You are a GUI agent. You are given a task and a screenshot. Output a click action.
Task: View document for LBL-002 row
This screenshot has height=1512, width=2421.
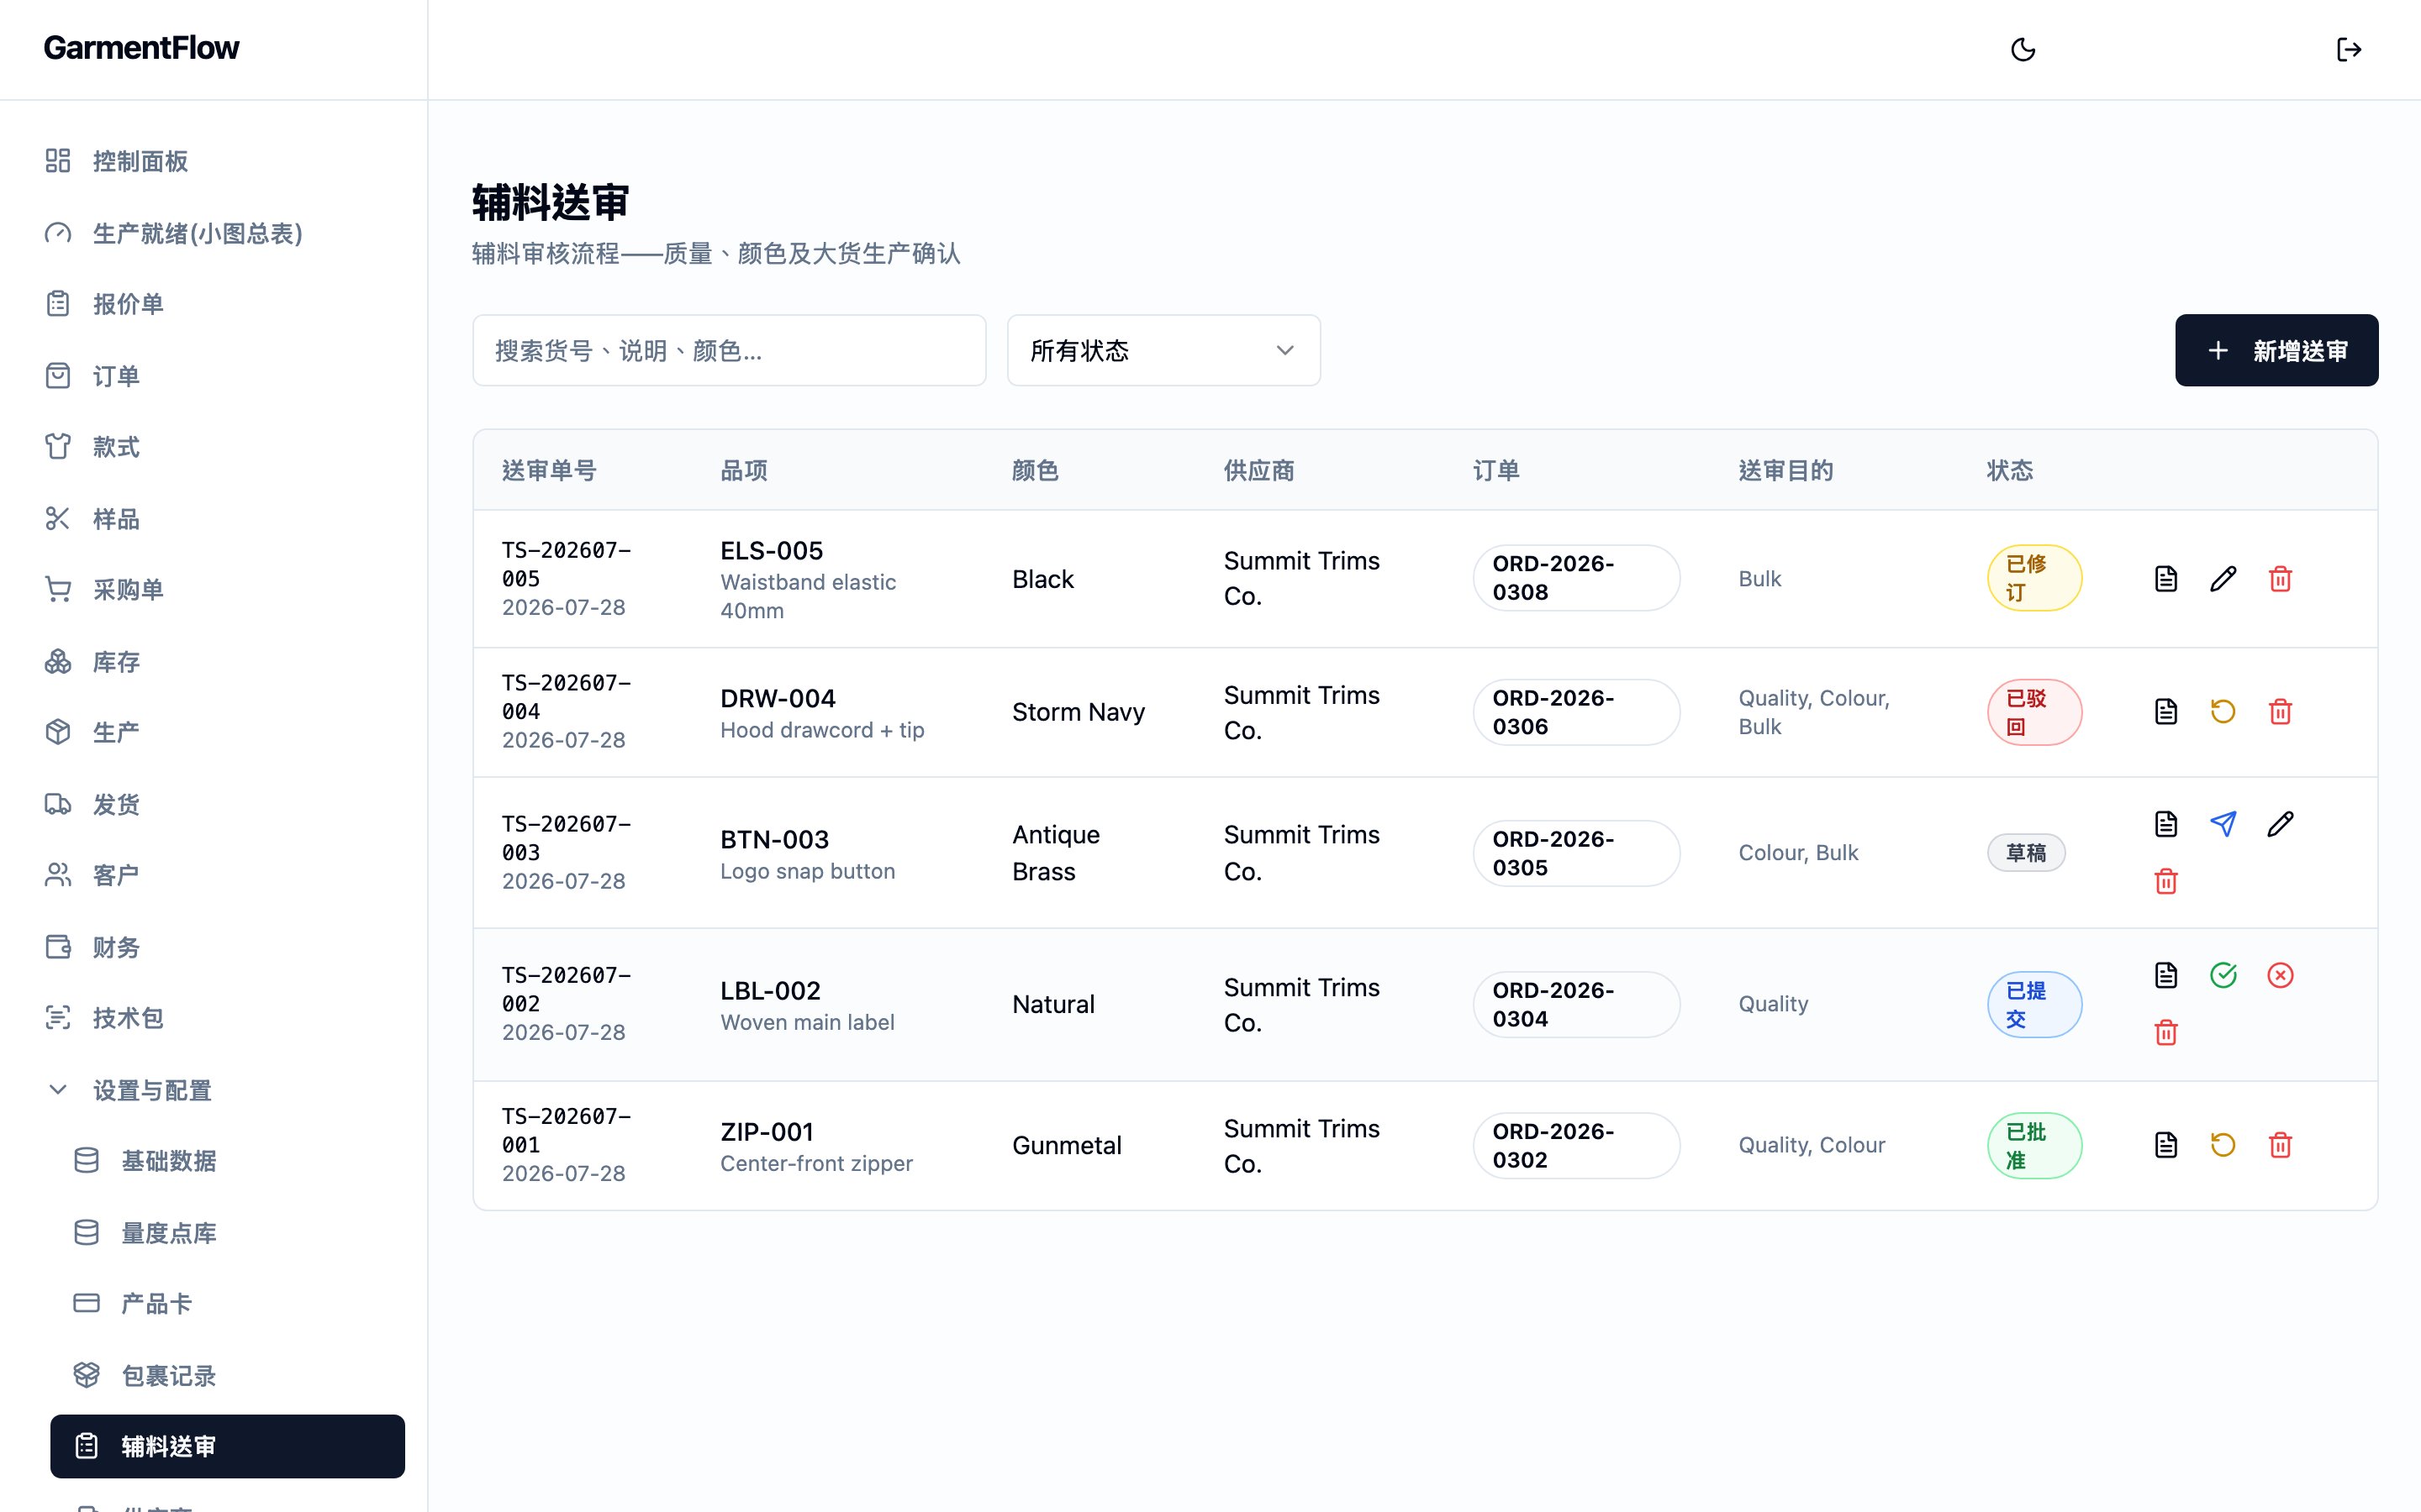(x=2166, y=975)
